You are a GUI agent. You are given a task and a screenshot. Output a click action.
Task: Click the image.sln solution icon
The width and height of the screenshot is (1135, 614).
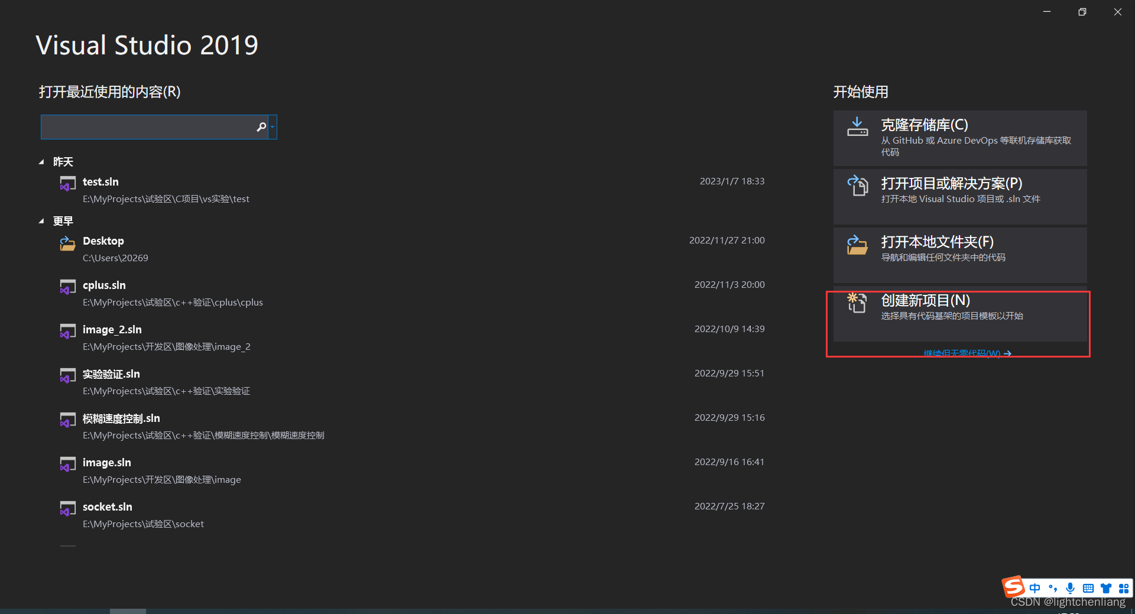67,464
